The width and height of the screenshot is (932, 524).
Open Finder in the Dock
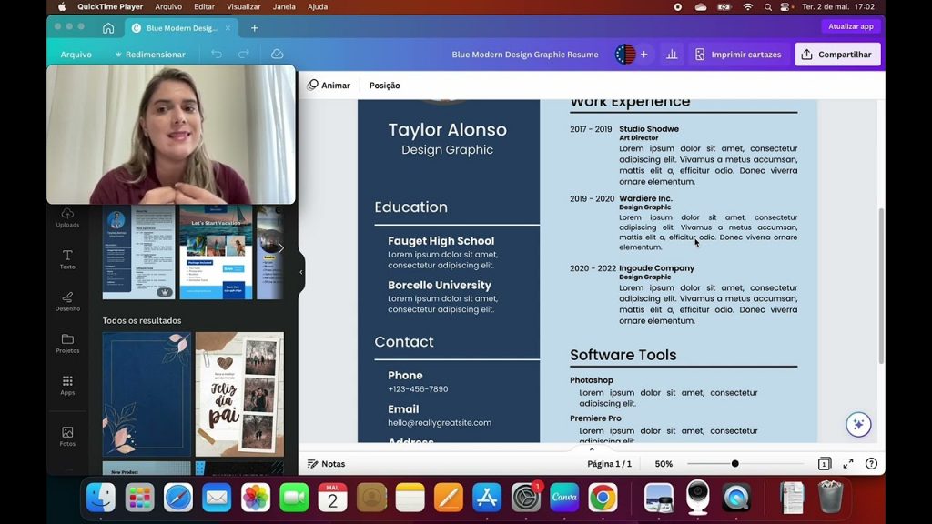click(101, 498)
